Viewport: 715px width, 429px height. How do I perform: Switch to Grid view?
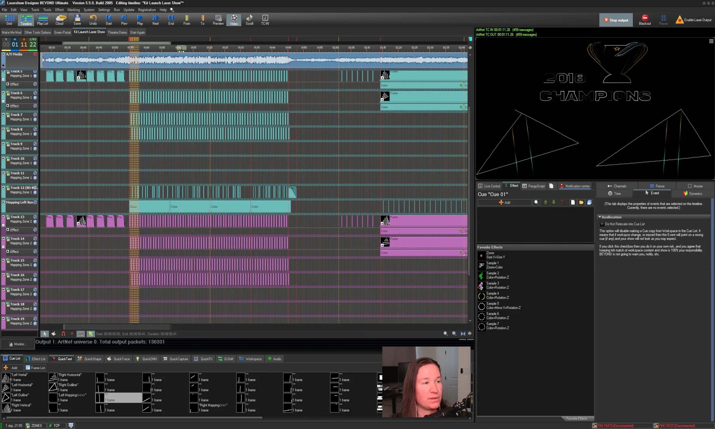[9, 20]
